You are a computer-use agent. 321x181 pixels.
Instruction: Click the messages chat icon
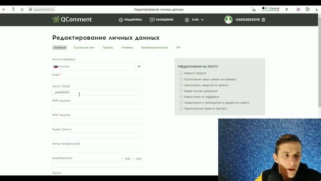152,20
